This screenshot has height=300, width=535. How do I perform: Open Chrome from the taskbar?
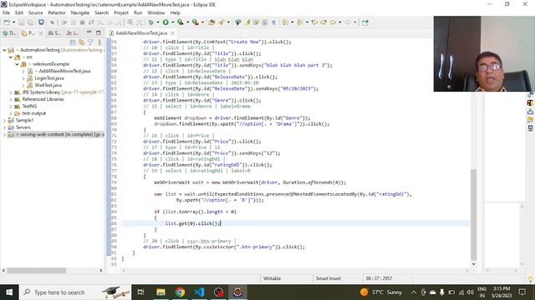[x=181, y=292]
